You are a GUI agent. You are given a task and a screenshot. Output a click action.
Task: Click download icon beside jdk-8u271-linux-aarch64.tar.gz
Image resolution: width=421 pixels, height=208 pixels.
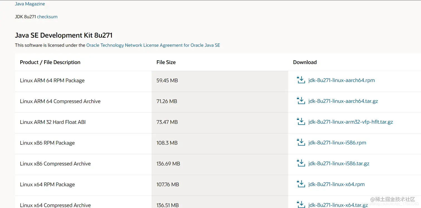(x=301, y=101)
